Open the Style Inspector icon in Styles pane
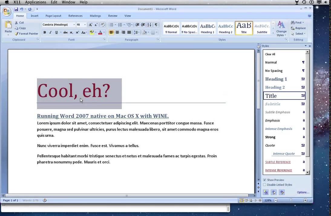 click(274, 192)
